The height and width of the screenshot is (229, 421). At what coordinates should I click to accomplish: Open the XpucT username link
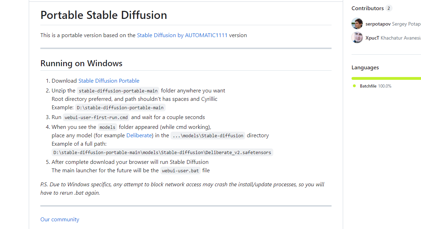(372, 38)
